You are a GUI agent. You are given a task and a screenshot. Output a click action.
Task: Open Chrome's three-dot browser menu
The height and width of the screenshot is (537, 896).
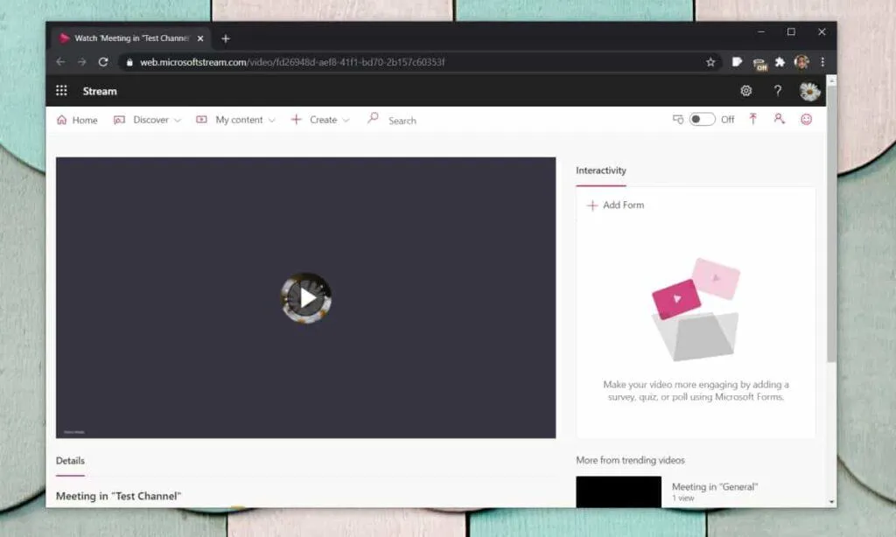[x=822, y=62]
